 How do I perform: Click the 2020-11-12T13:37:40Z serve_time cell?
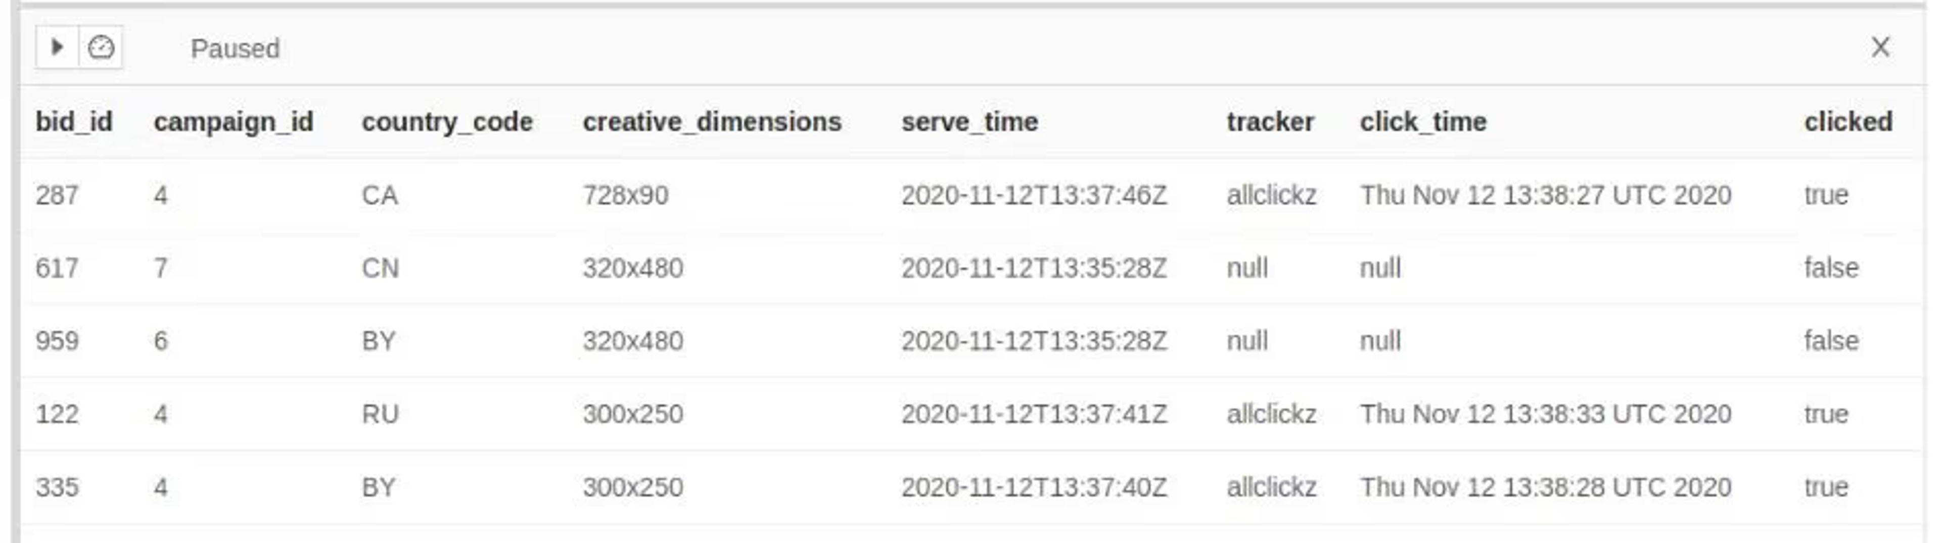pyautogui.click(x=1034, y=487)
